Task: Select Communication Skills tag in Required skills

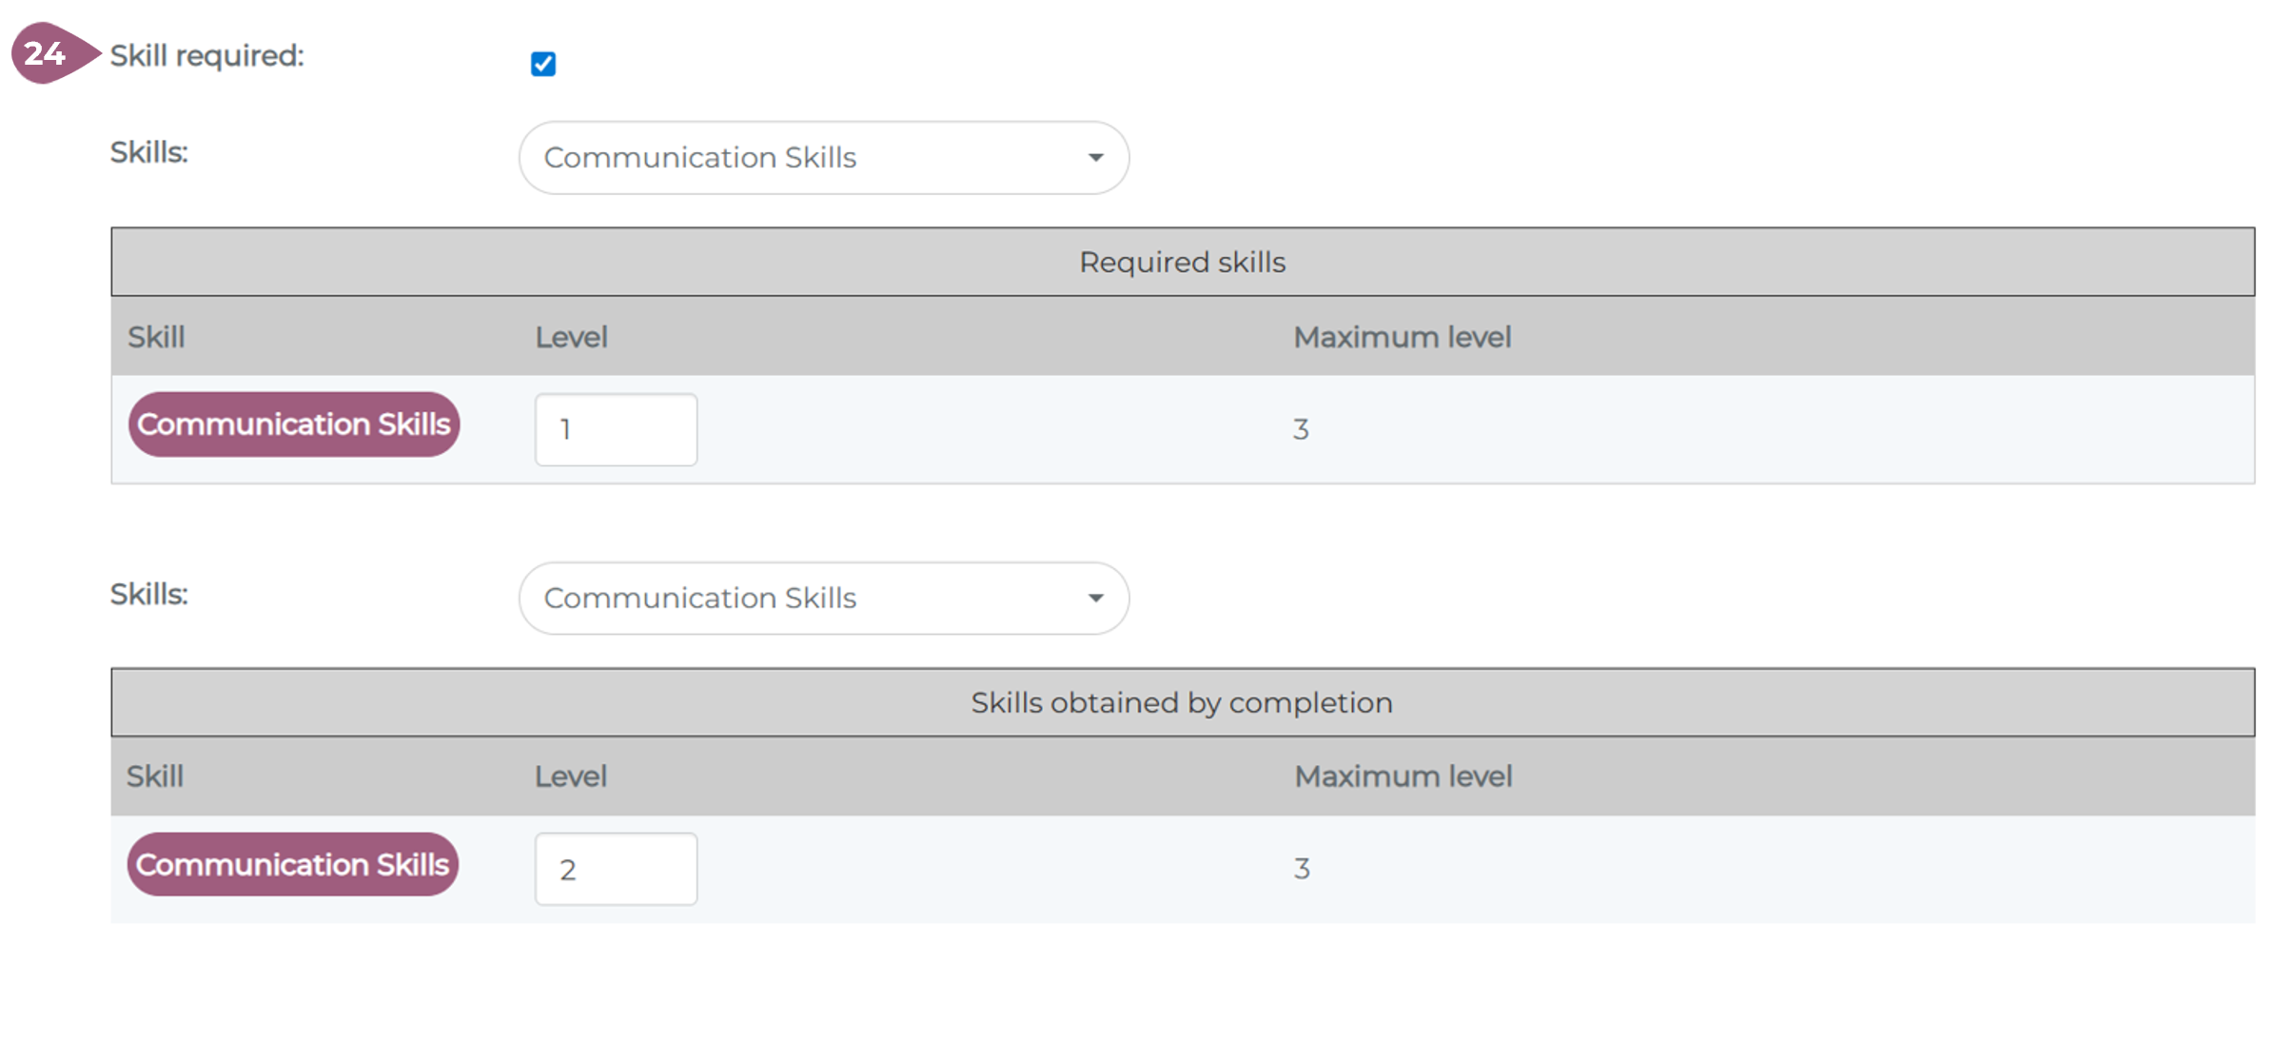Action: (294, 424)
